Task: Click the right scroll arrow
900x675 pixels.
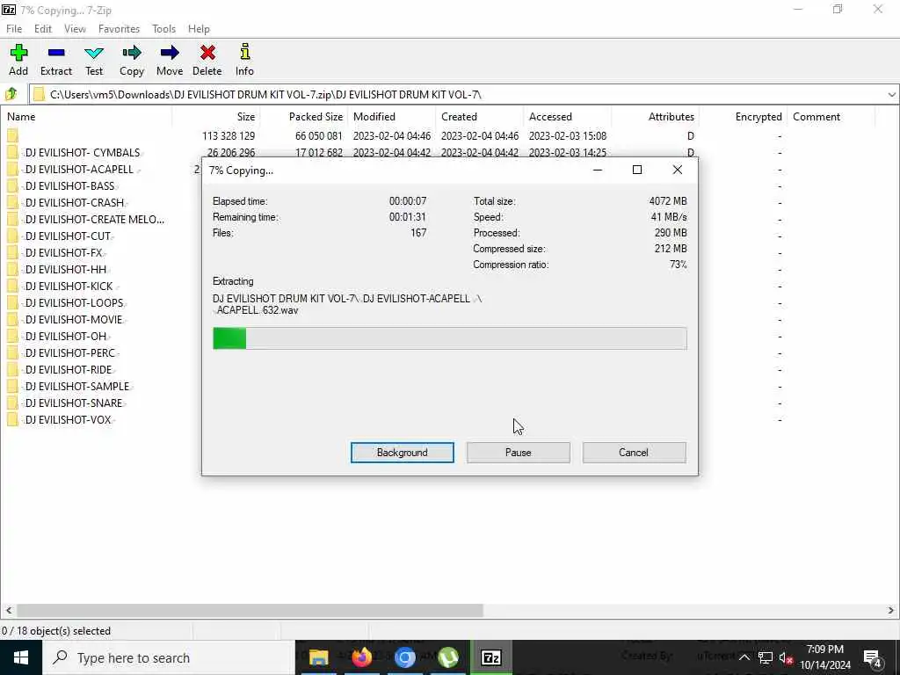Action: 891,610
